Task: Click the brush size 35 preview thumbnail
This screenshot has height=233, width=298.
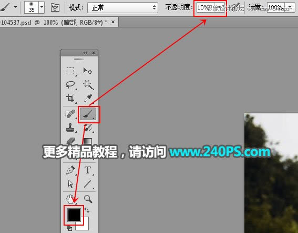Action: tap(32, 7)
